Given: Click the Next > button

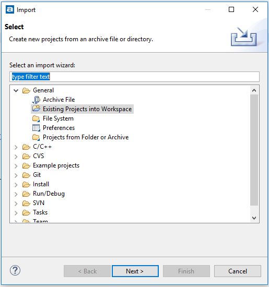Looking at the screenshot, I should (x=135, y=271).
